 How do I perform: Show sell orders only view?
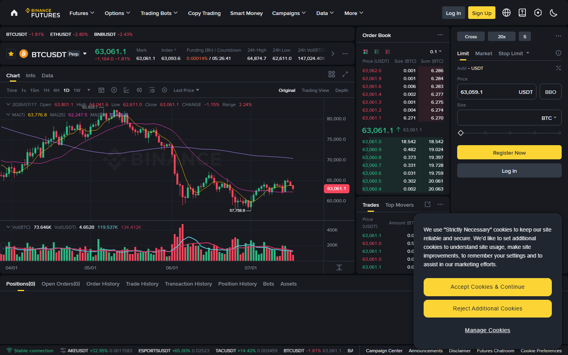[x=388, y=52]
